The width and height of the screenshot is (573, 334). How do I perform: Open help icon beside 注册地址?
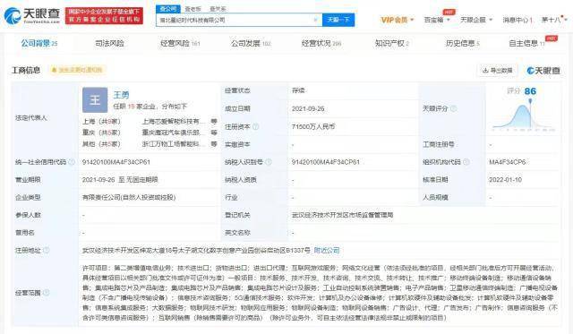47,251
